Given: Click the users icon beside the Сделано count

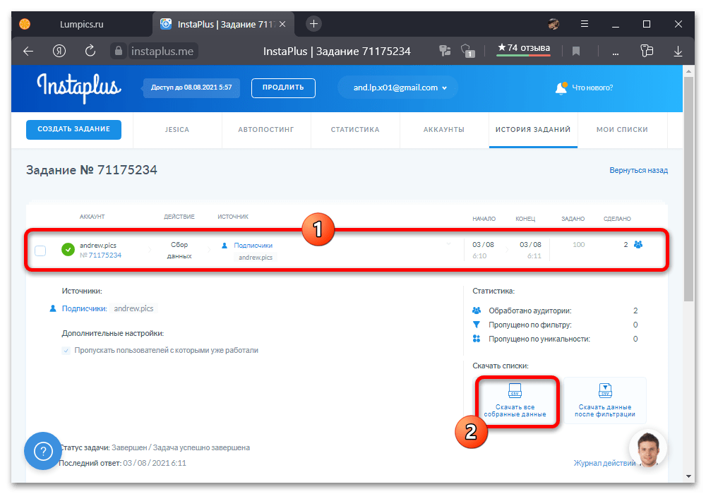Looking at the screenshot, I should (638, 245).
